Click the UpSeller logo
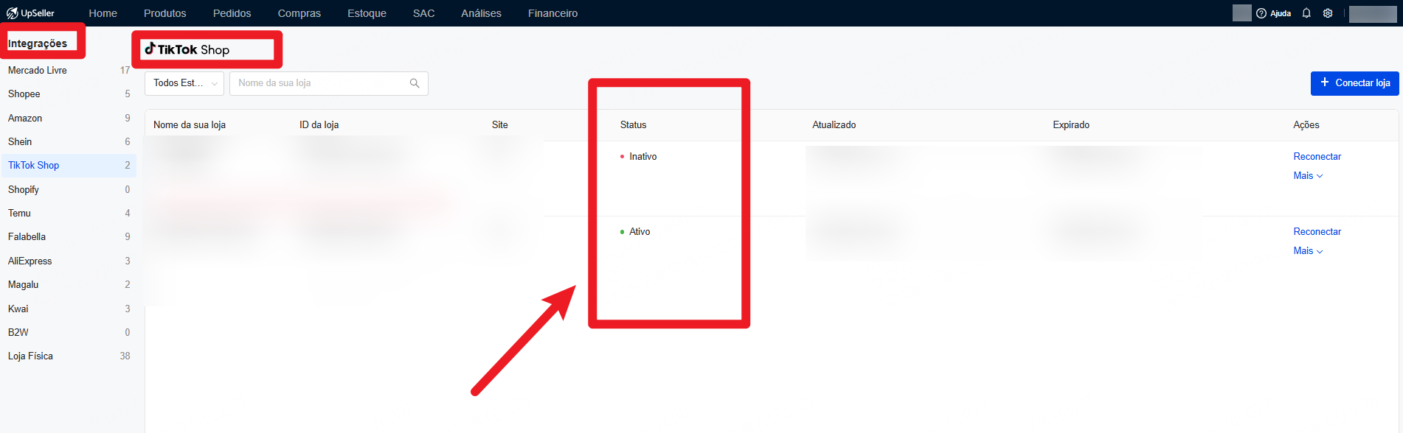The width and height of the screenshot is (1403, 433). tap(30, 13)
